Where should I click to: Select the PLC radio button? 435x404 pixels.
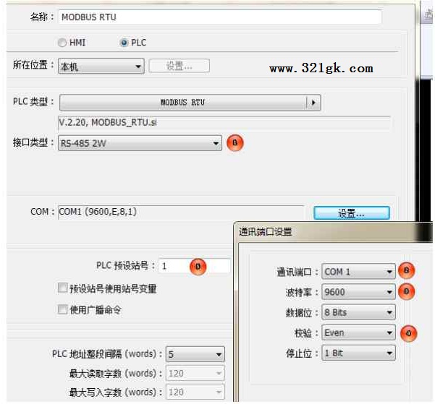pos(124,43)
